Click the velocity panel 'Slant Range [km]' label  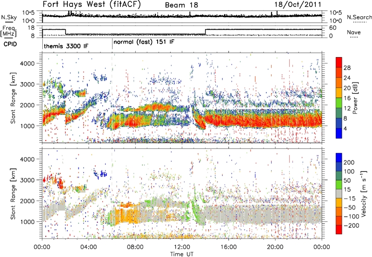tap(13, 193)
